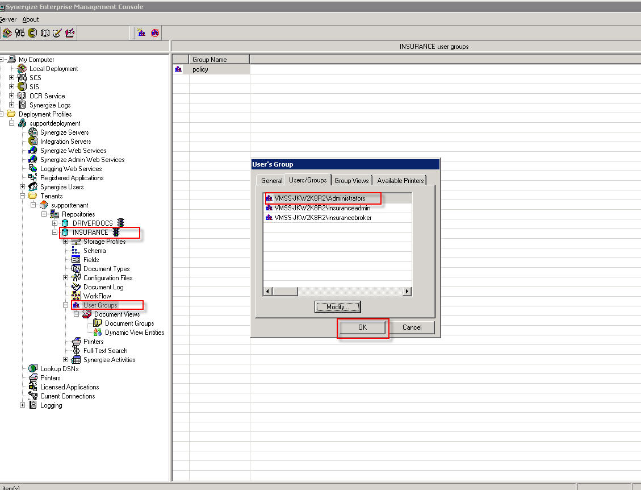Viewport: 641px width, 490px height.
Task: Click the Synergize Servers icon
Action: point(33,132)
